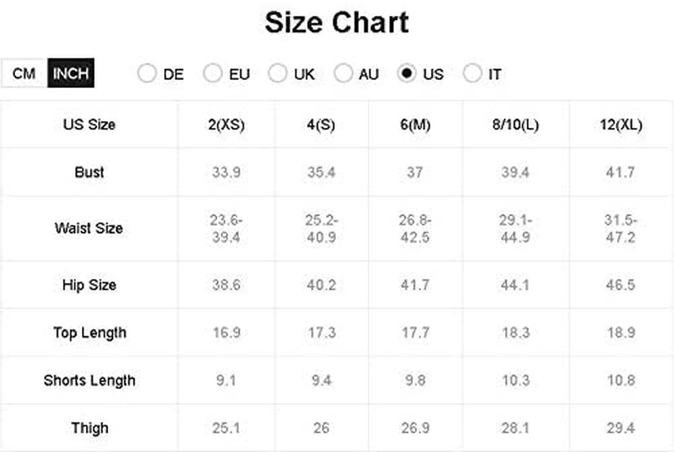The width and height of the screenshot is (674, 452).
Task: Click the 6(M) column header
Action: (x=415, y=125)
